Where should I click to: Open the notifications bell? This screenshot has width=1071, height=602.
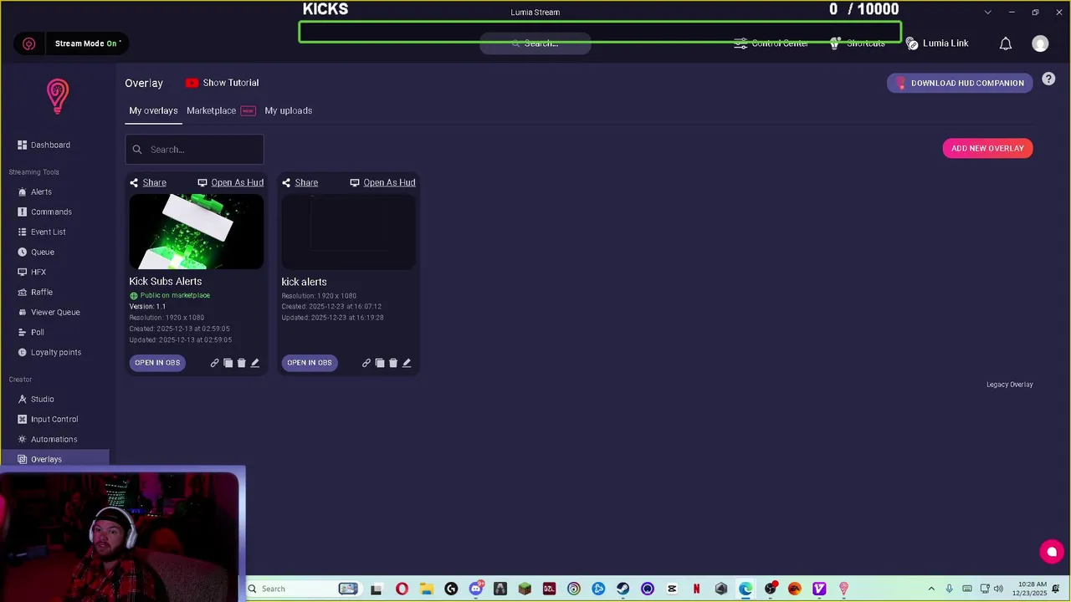(x=1006, y=43)
